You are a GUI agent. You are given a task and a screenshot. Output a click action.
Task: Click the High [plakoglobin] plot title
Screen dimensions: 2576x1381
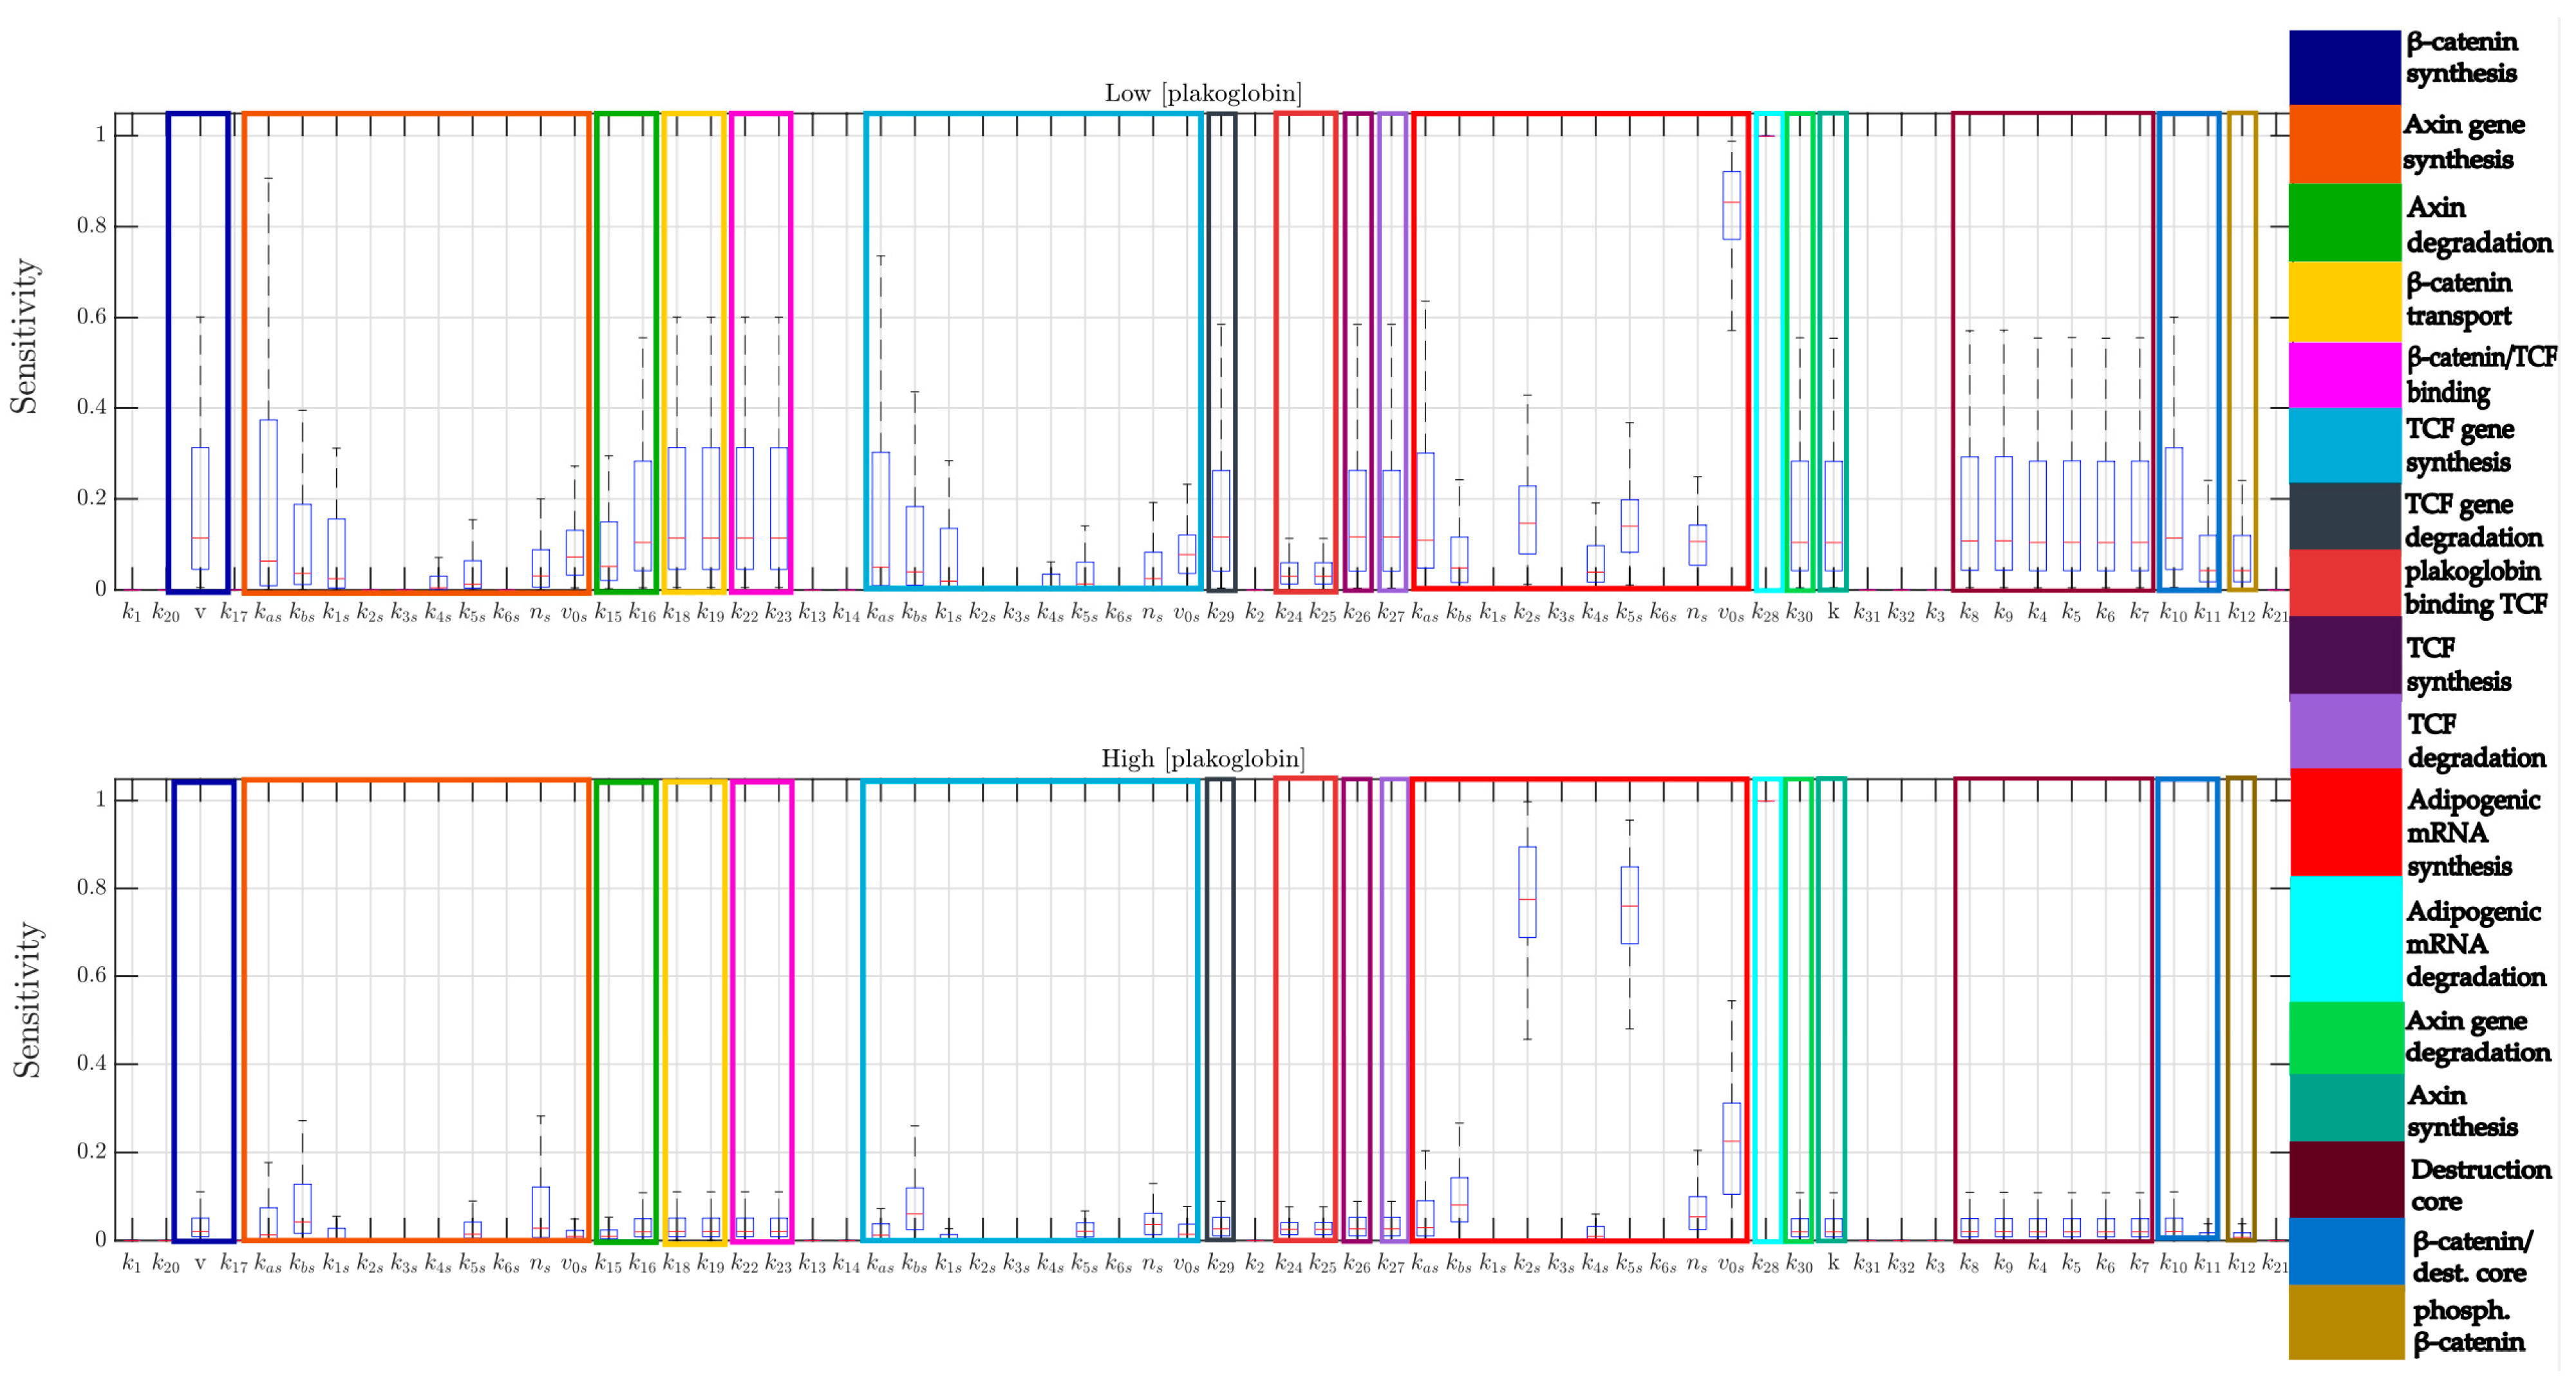pyautogui.click(x=1202, y=759)
